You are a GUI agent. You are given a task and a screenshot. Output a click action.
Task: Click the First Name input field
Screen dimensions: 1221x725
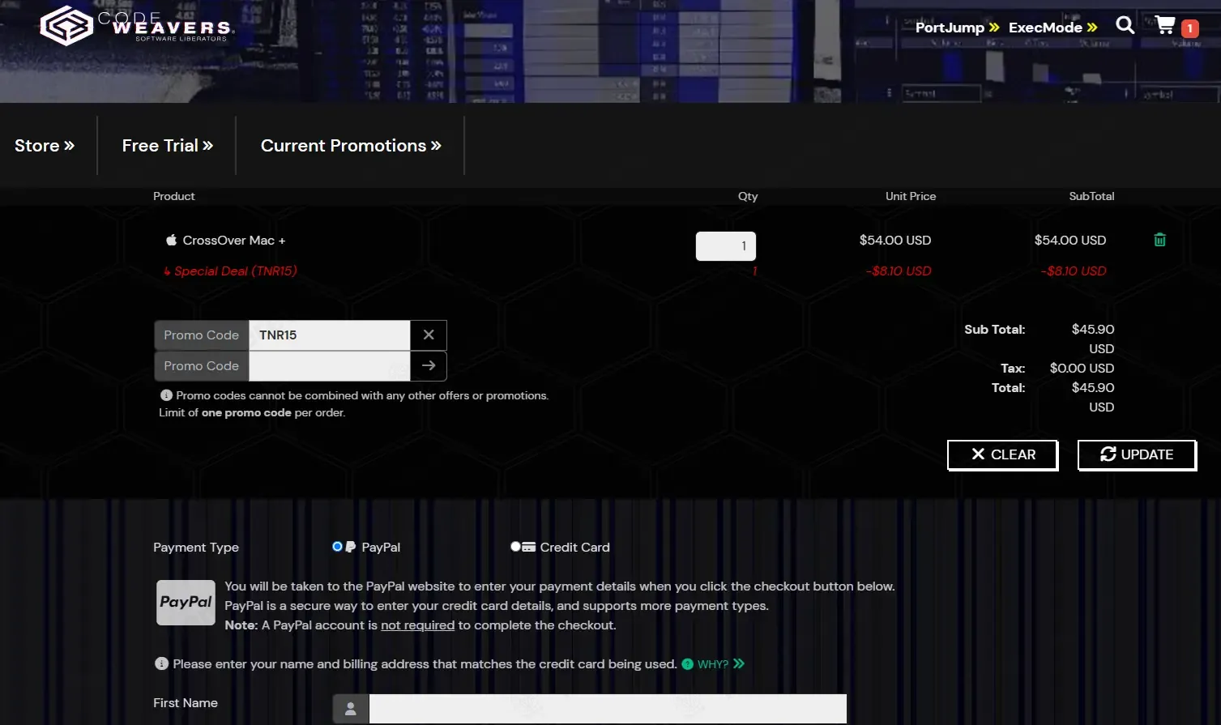608,709
